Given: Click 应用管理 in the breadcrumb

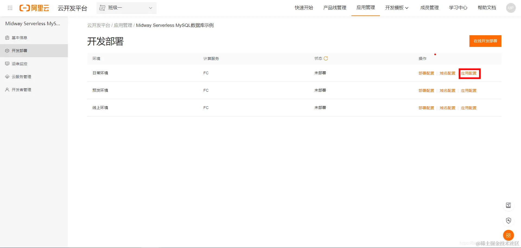Looking at the screenshot, I should point(123,25).
